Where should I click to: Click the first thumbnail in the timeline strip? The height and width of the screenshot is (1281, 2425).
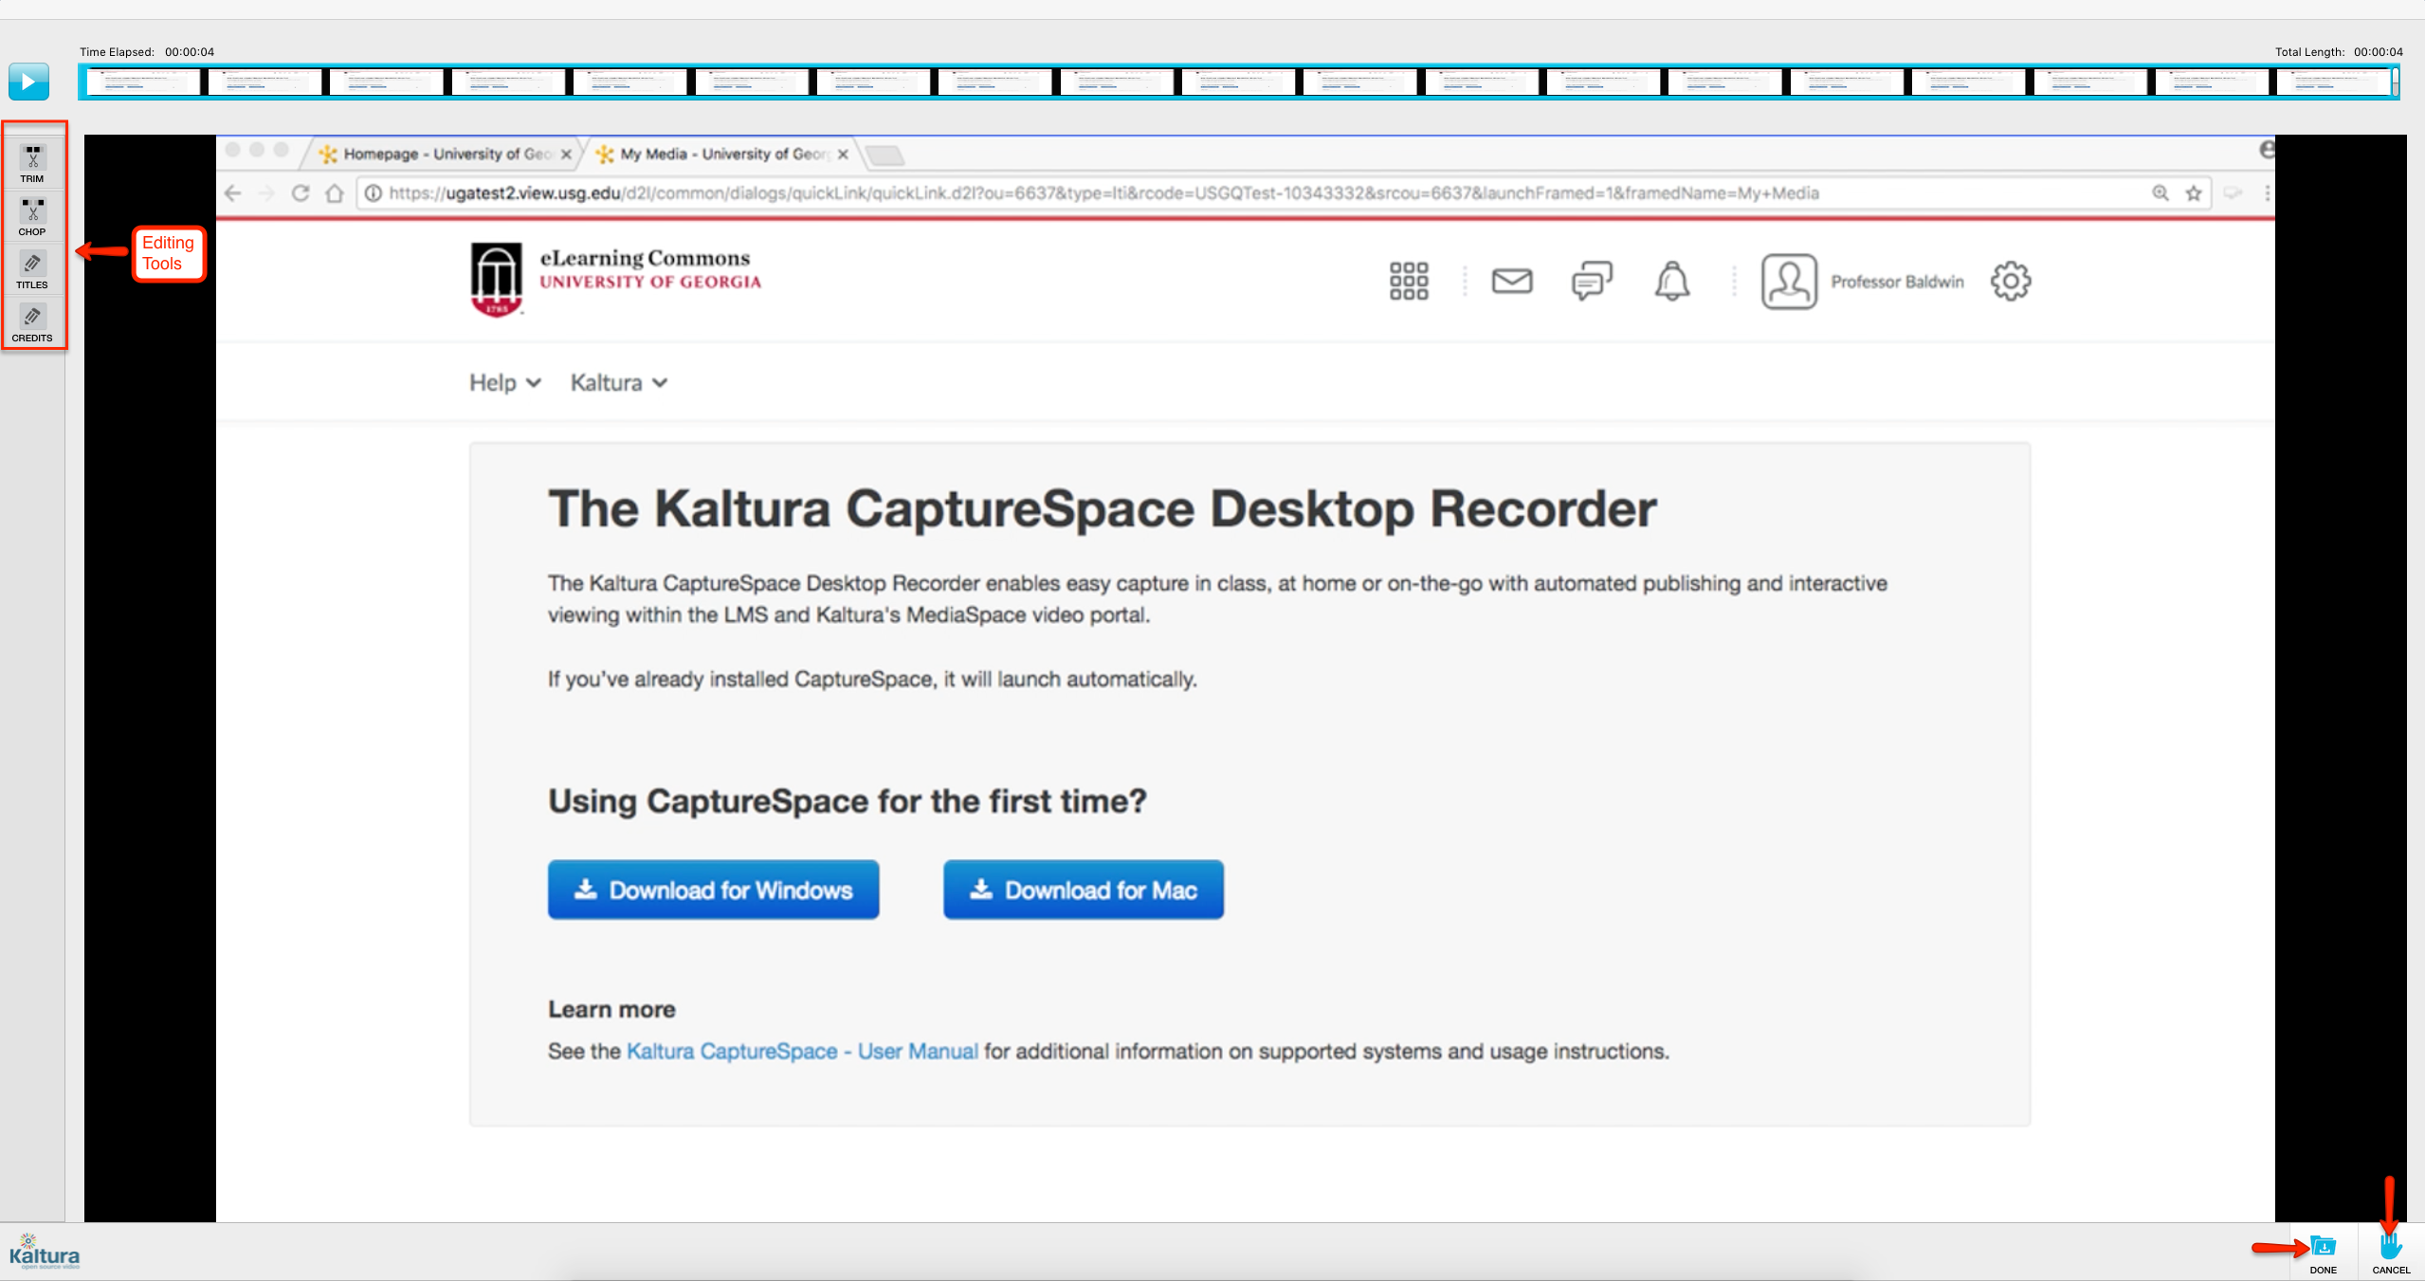point(143,82)
